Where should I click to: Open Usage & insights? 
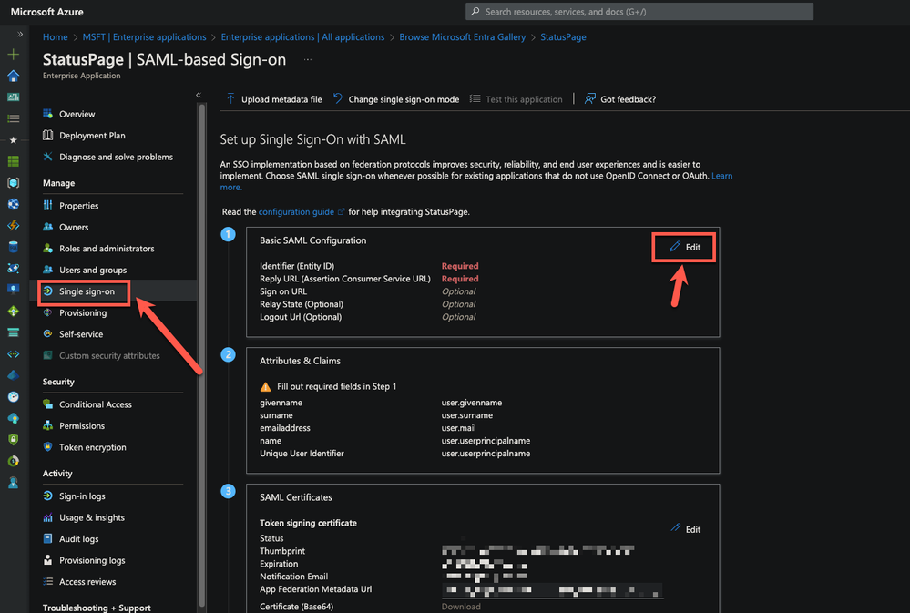click(92, 517)
